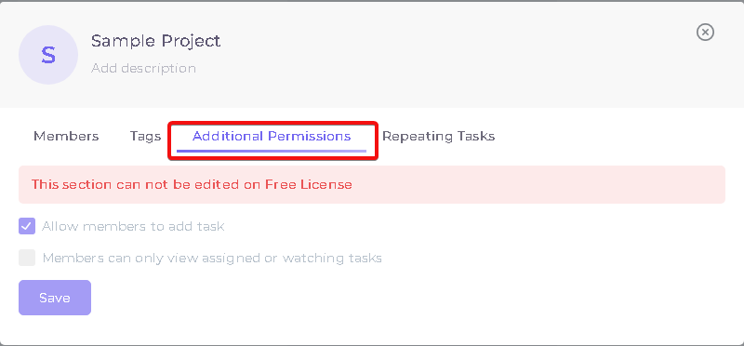Open the Members tab

coord(66,137)
